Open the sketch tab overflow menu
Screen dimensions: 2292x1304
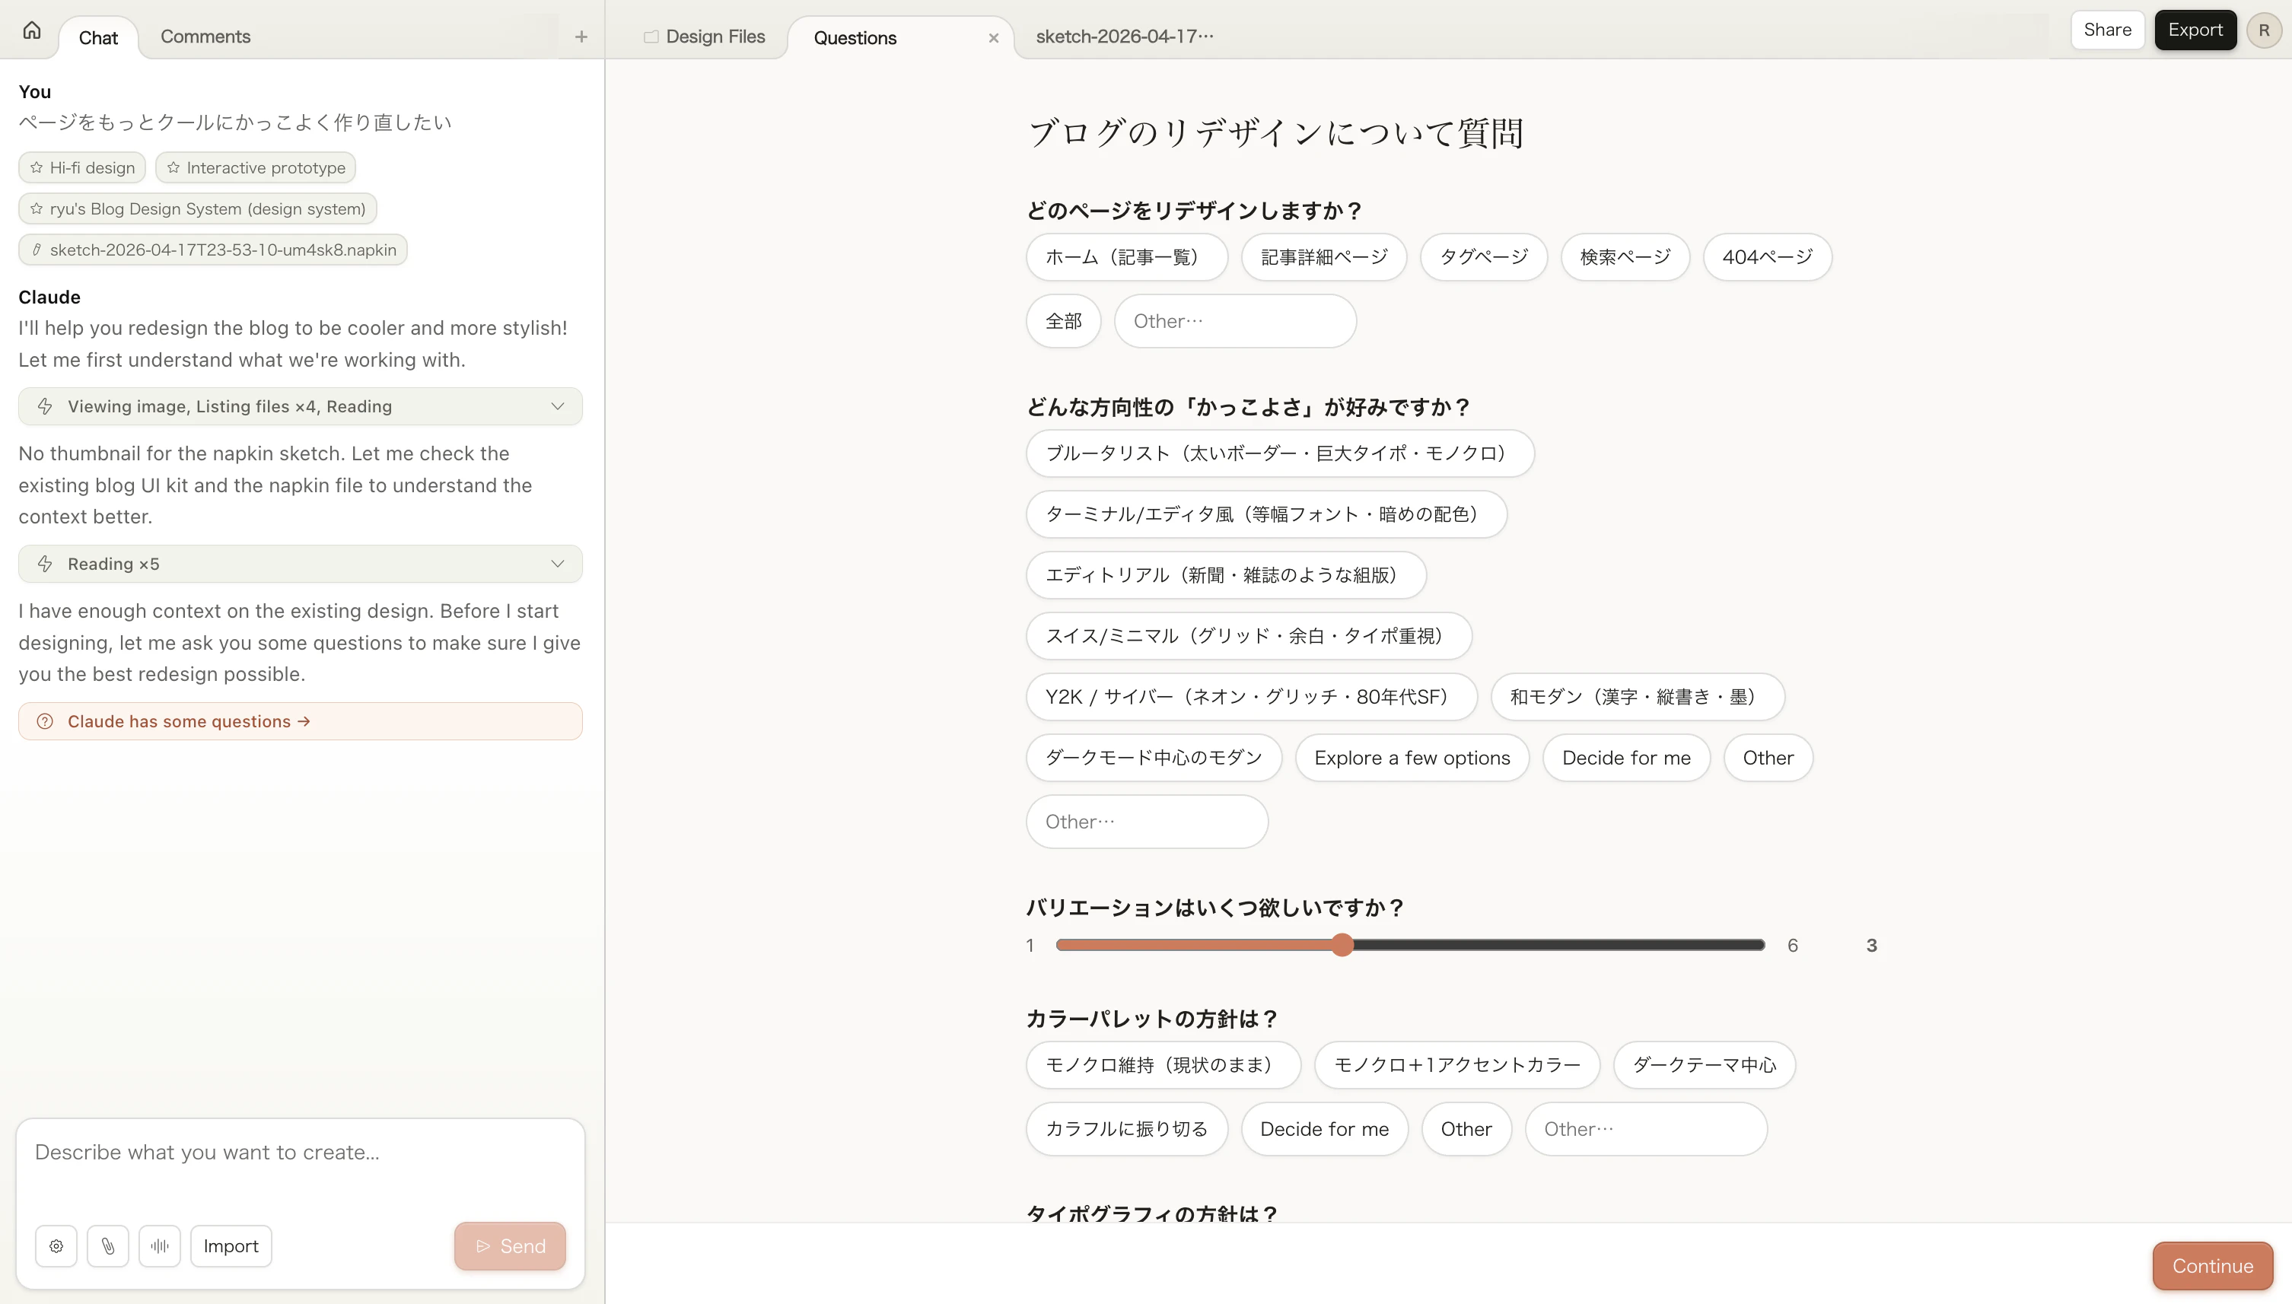pos(1206,36)
